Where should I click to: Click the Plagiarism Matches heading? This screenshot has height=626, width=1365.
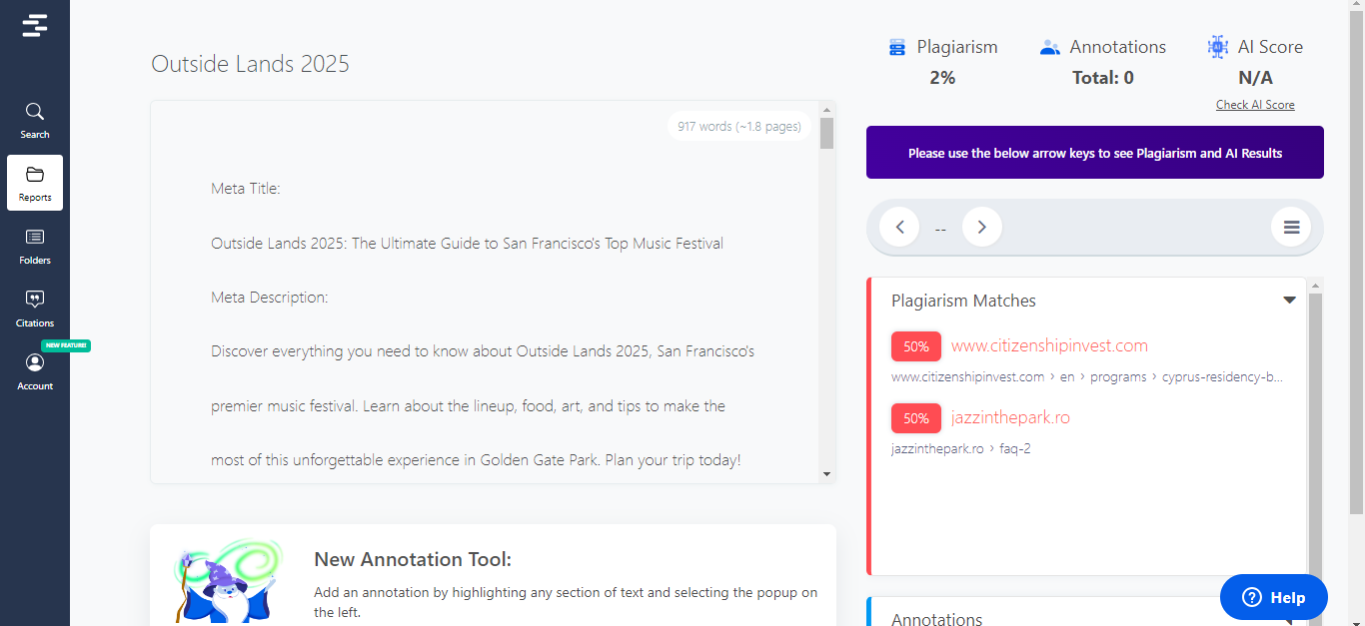[x=963, y=301]
